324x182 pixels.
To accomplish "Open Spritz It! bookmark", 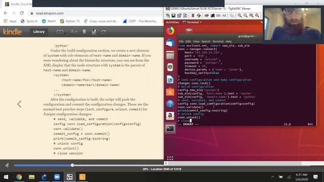I will point(29,21).
